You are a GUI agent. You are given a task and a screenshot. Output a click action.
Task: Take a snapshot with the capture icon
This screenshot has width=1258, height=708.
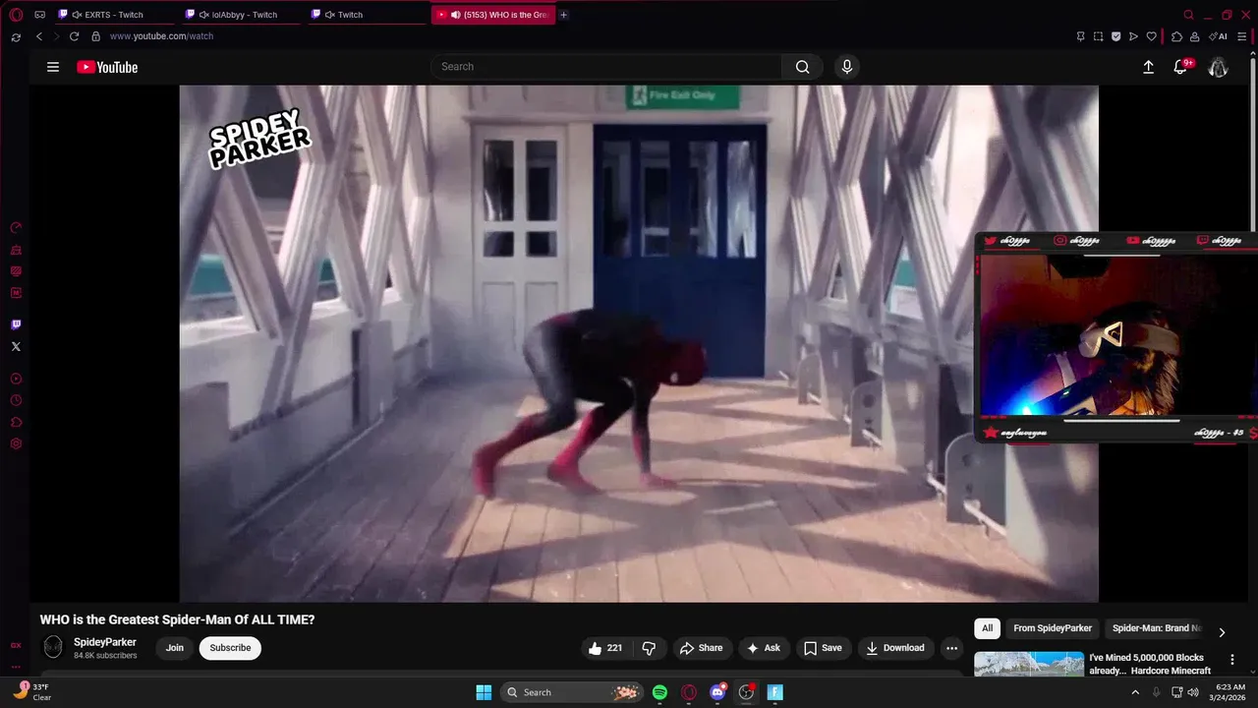(x=1098, y=36)
